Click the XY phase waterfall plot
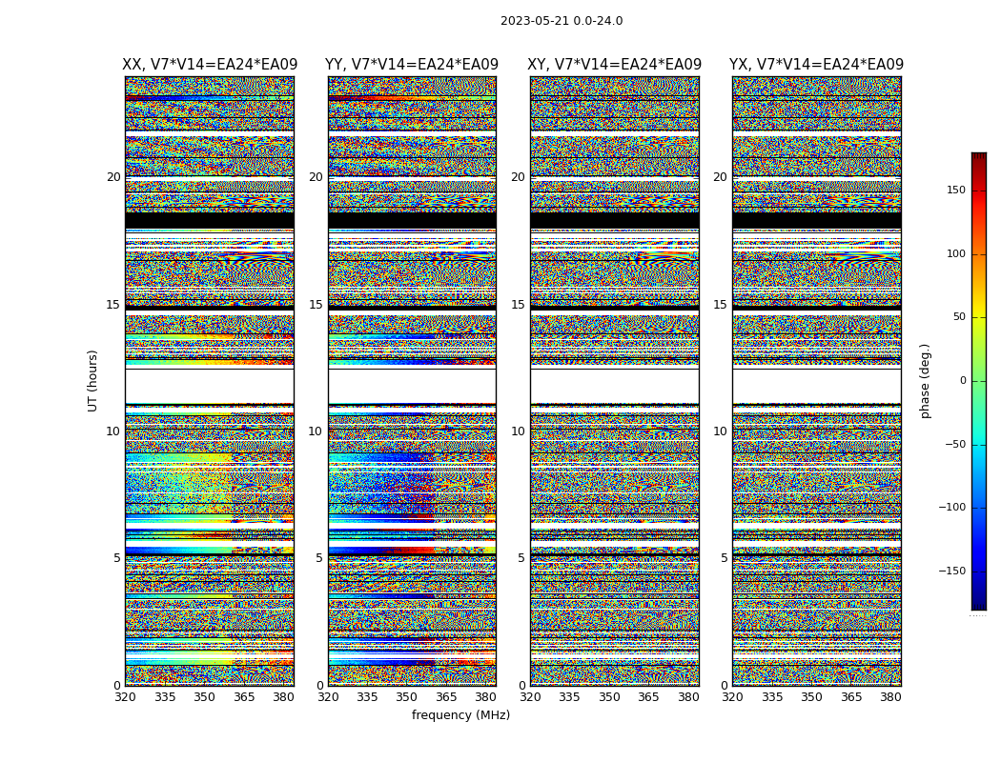Image resolution: width=1001 pixels, height=762 pixels. tap(614, 381)
